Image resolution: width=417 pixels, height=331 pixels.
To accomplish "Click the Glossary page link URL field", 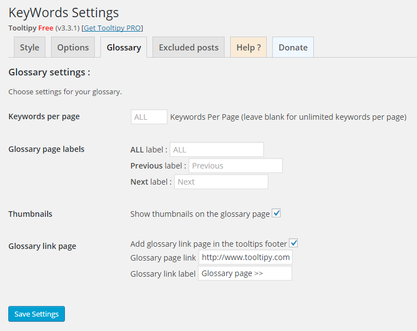I will [245, 257].
